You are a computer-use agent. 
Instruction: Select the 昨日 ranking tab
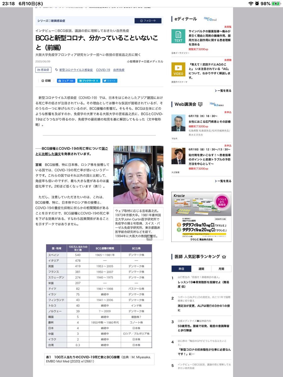(181, 269)
